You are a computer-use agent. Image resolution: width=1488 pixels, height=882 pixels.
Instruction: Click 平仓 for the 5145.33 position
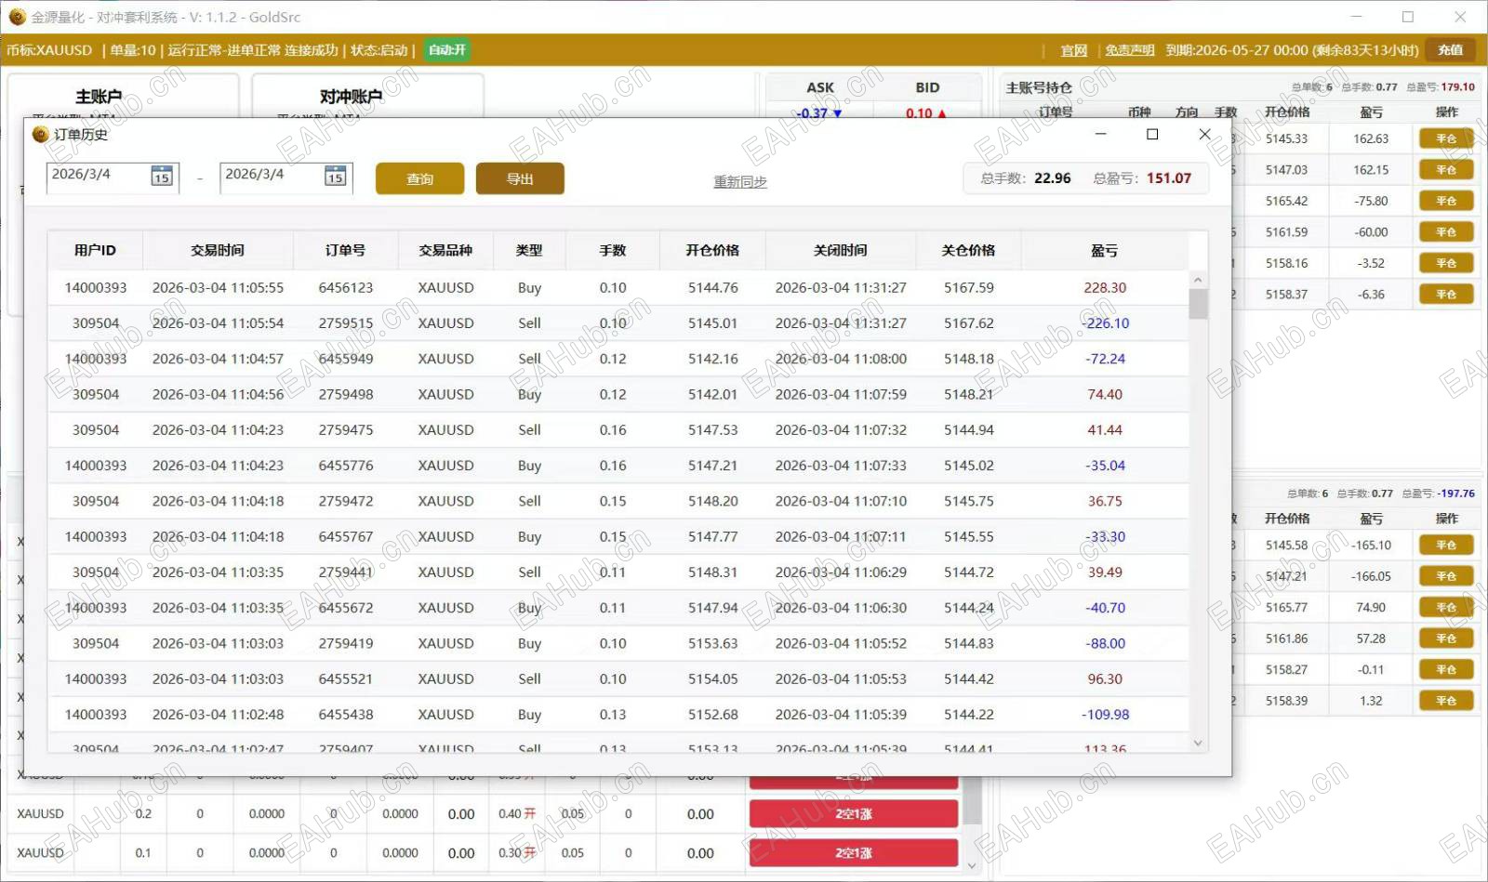(1446, 139)
